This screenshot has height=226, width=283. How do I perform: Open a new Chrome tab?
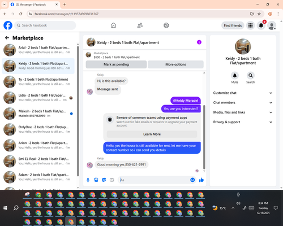[65, 5]
